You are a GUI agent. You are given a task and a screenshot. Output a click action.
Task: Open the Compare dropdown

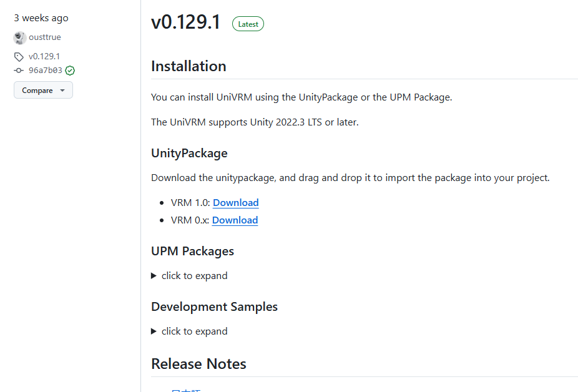click(43, 91)
